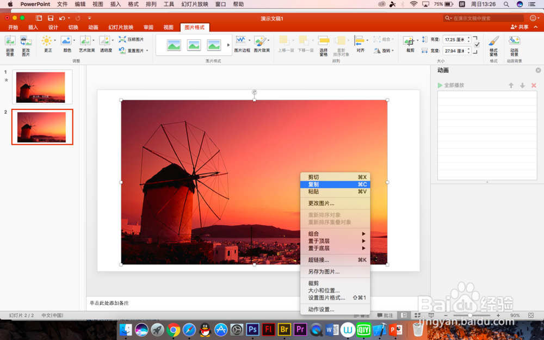Click the Picture Border (图片边框) icon
544x340 pixels.
241,41
